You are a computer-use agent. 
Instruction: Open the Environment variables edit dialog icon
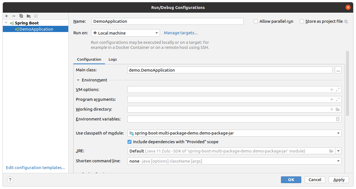(x=338, y=119)
